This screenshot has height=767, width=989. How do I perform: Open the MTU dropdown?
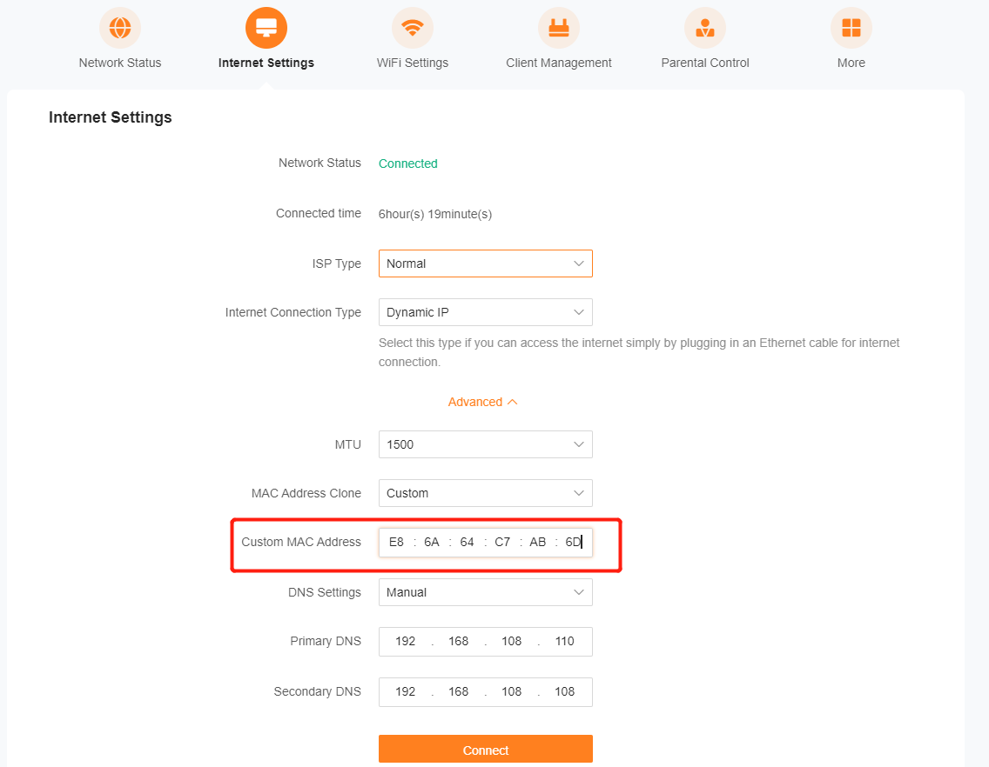coord(485,444)
